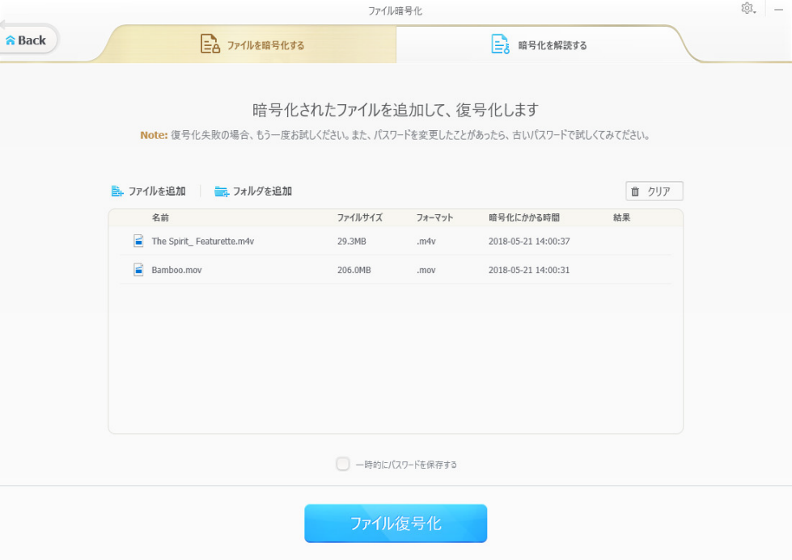Click the ファイルサイズ column header
The width and height of the screenshot is (792, 560).
360,217
